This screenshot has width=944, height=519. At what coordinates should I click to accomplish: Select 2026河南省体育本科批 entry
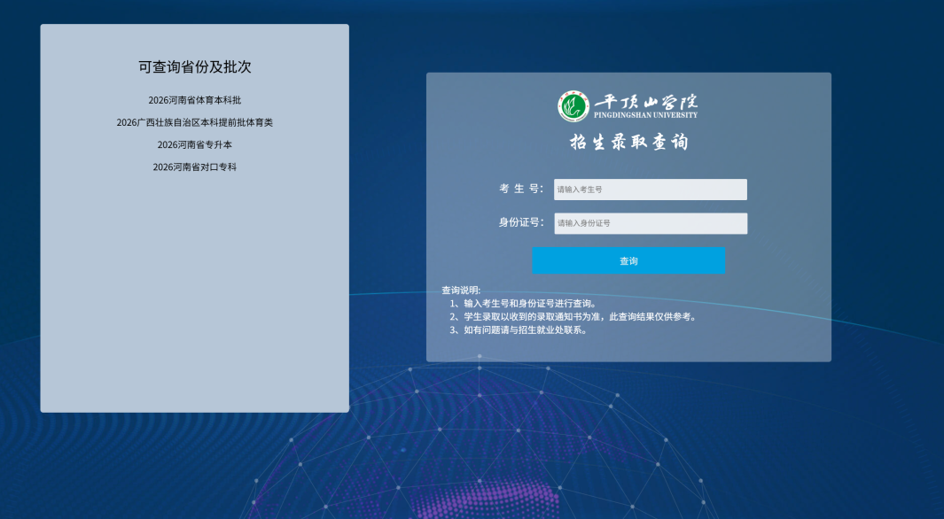(194, 100)
